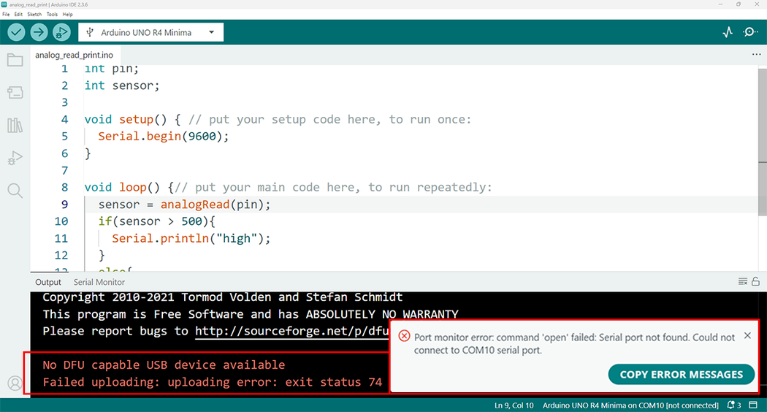Open the Serial Monitor magnifier icon
Screen dimensions: 767x412
click(750, 32)
